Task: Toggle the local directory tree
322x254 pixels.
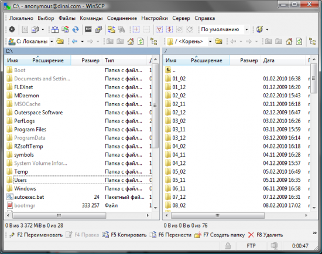Action: (x=153, y=42)
